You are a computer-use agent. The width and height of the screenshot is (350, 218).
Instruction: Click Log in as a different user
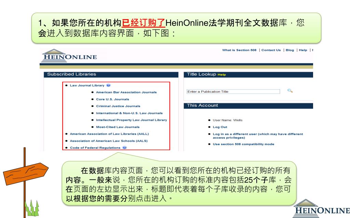(258, 136)
